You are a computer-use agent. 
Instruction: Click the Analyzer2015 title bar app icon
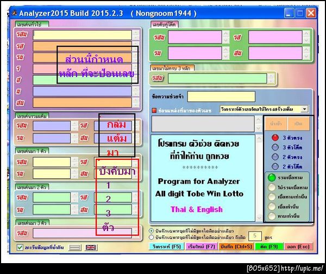pos(14,13)
